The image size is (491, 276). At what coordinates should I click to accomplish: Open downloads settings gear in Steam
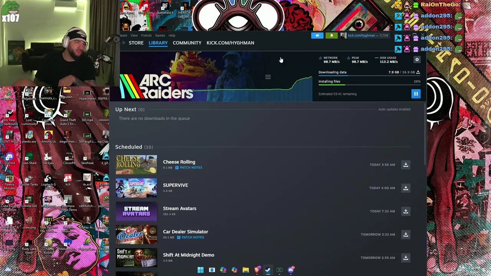tap(417, 59)
